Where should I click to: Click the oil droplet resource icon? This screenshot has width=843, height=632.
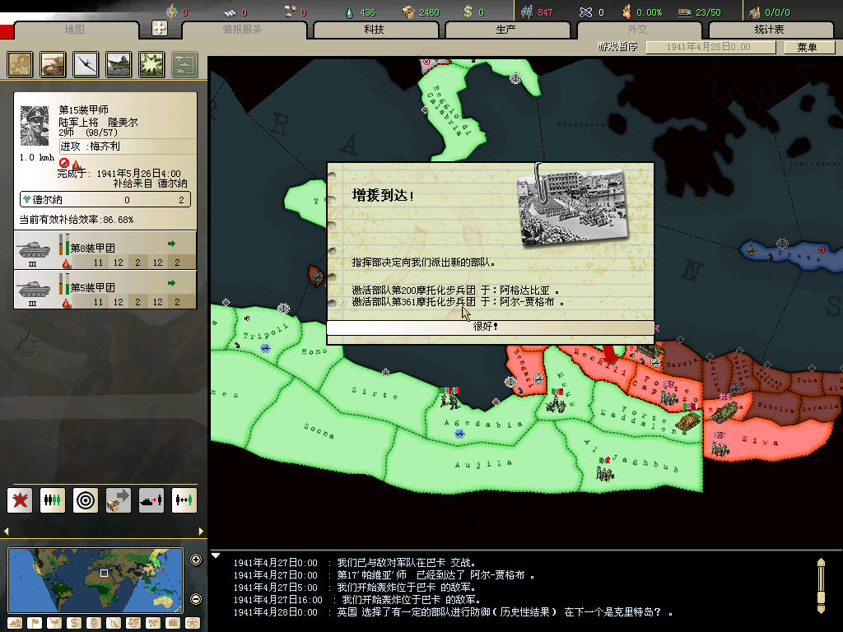pos(349,12)
